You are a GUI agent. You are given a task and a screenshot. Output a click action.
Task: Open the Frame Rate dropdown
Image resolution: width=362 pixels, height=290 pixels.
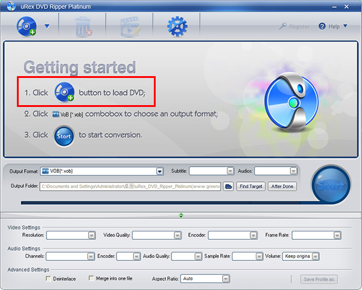316,235
